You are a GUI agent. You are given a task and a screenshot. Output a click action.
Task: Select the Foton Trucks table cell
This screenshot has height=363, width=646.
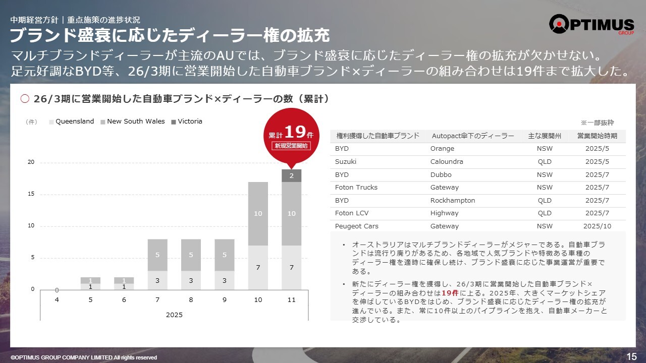click(356, 188)
